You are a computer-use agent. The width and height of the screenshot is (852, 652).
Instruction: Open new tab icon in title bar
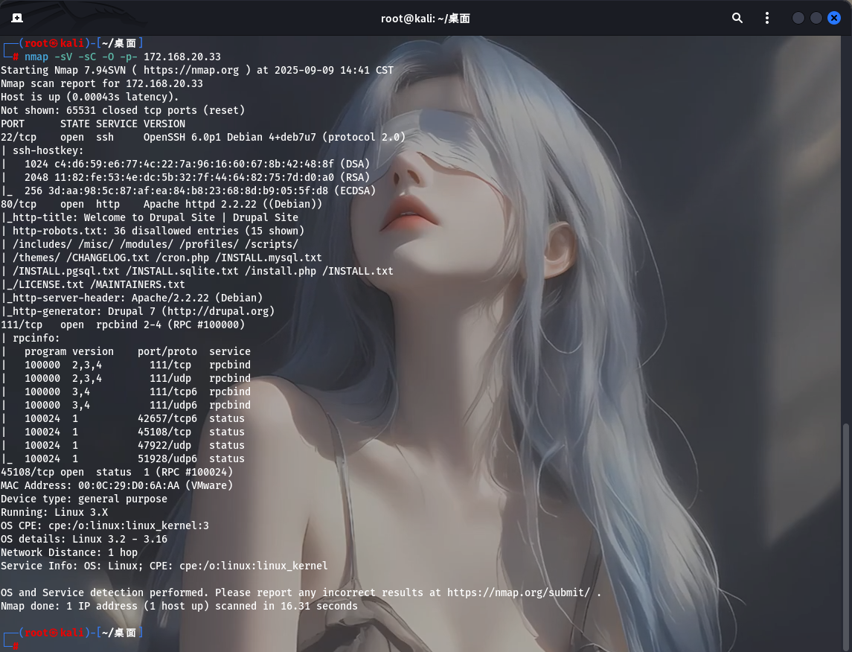point(17,18)
